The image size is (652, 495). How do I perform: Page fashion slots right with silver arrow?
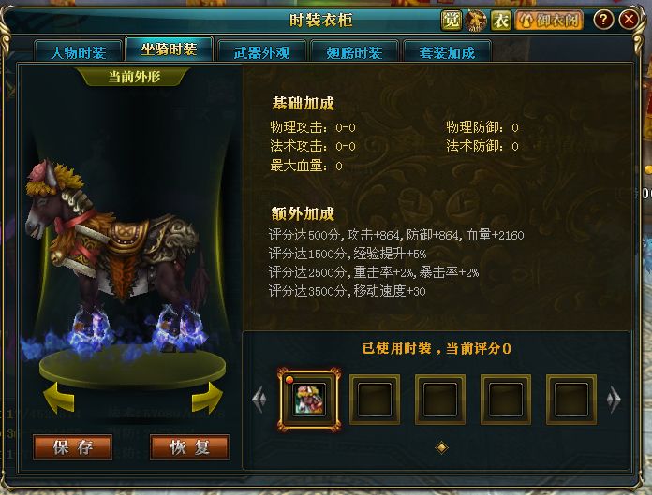coord(614,400)
